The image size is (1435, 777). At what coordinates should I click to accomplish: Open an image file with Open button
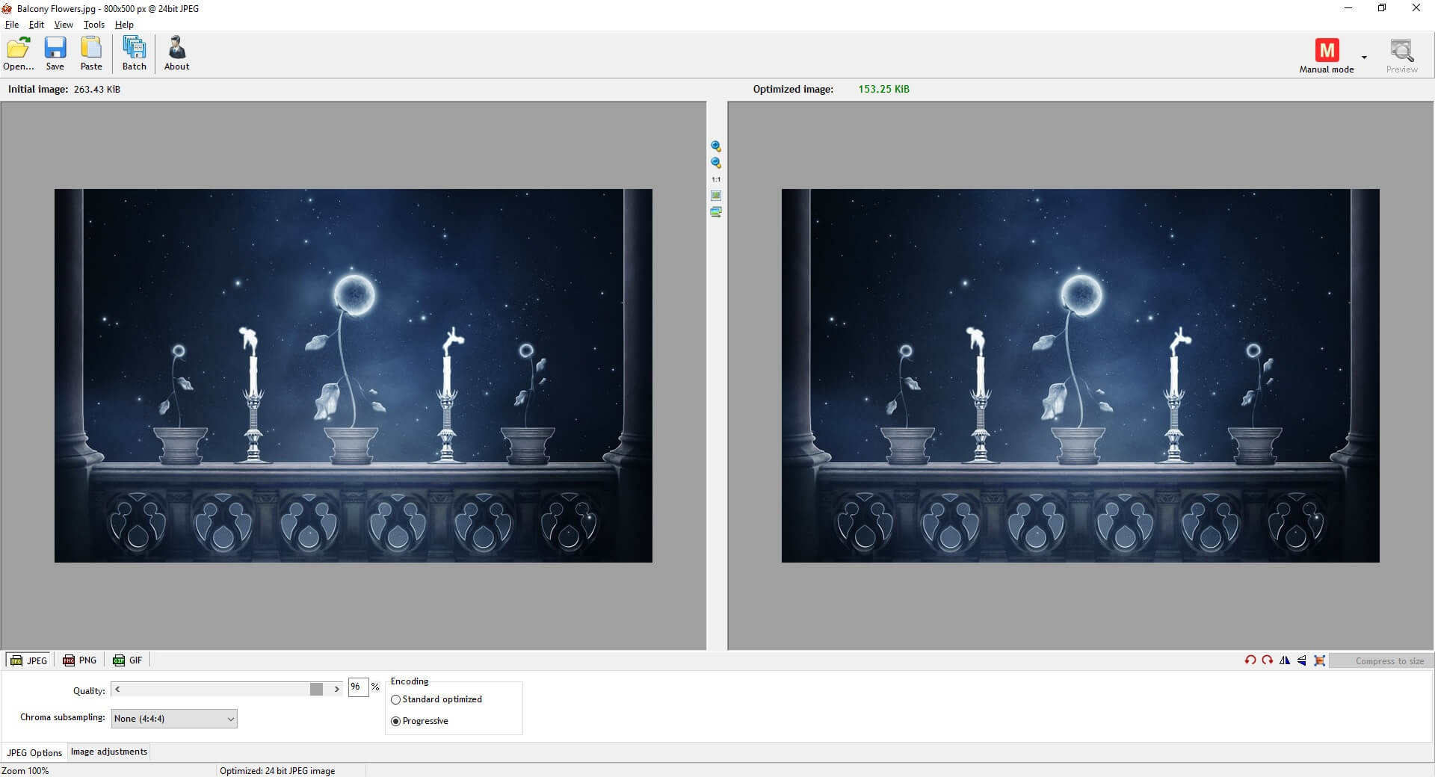pos(19,54)
